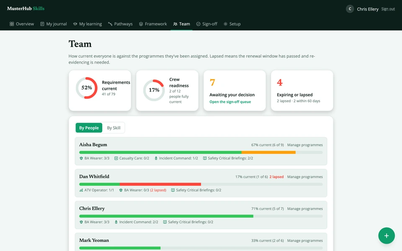Switch to By Skill view
The image size is (402, 251).
(x=113, y=128)
